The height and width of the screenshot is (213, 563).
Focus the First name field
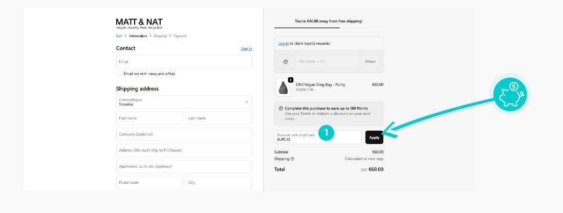pyautogui.click(x=149, y=118)
